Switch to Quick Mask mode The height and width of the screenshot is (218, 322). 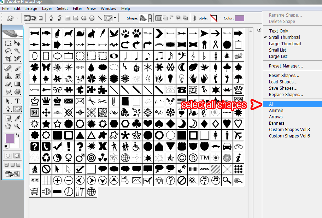point(17,155)
